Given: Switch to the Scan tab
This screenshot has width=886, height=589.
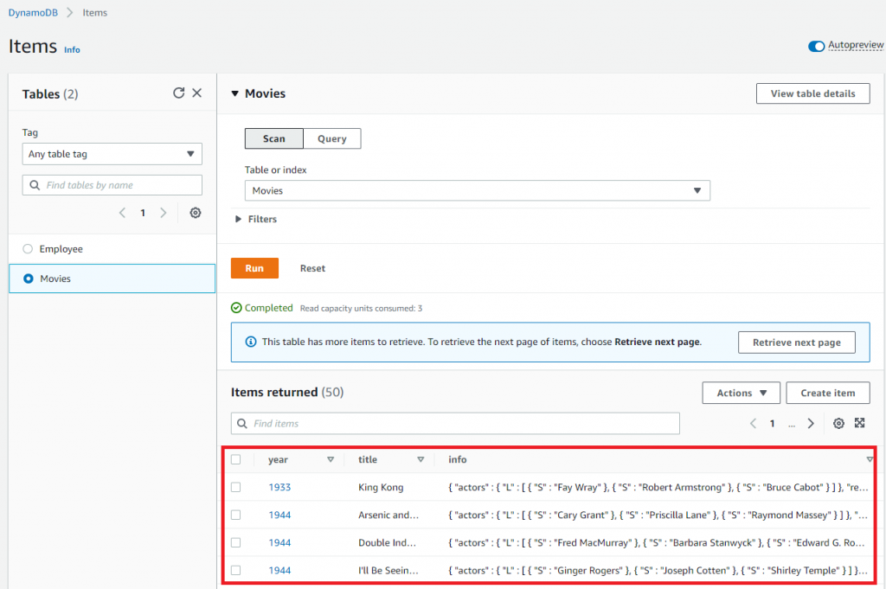Looking at the screenshot, I should point(274,139).
